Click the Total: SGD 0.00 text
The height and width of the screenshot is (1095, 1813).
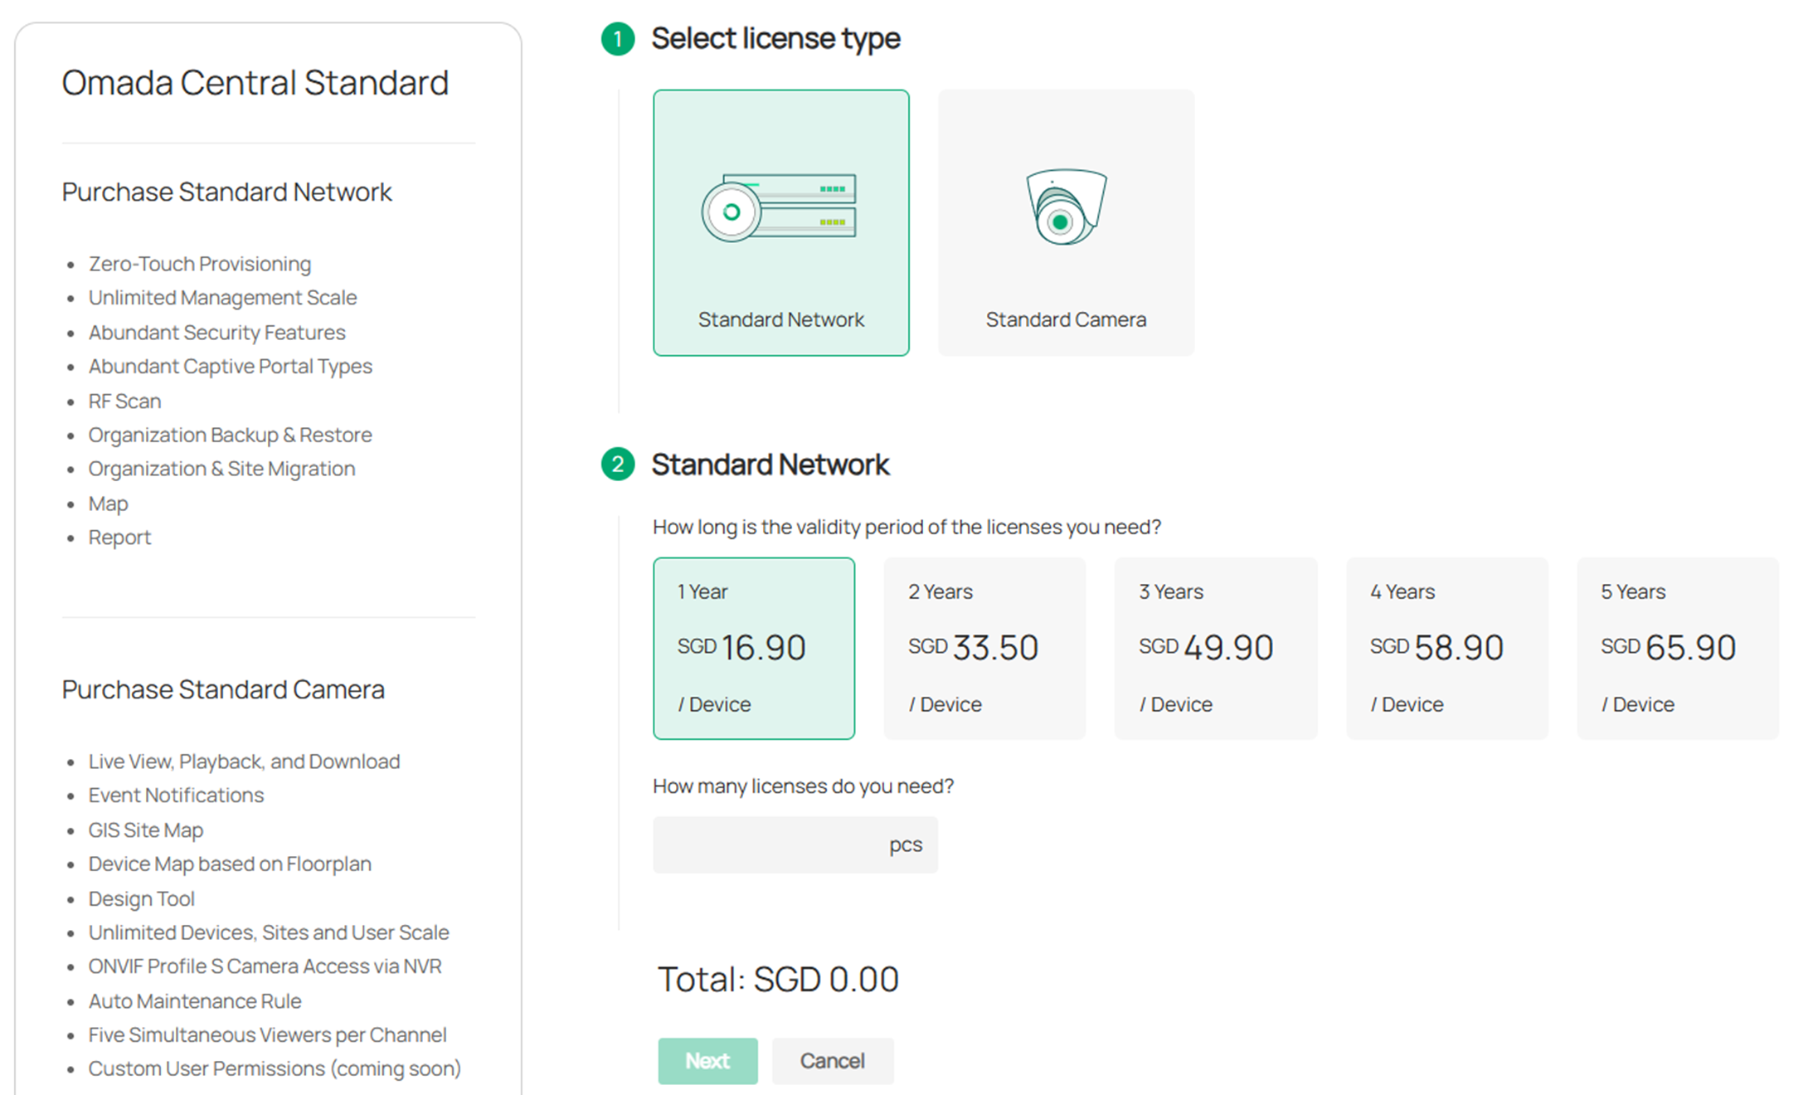point(778,979)
